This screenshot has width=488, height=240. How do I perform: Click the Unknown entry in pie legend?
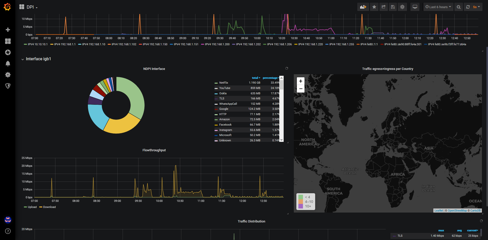pos(225,141)
